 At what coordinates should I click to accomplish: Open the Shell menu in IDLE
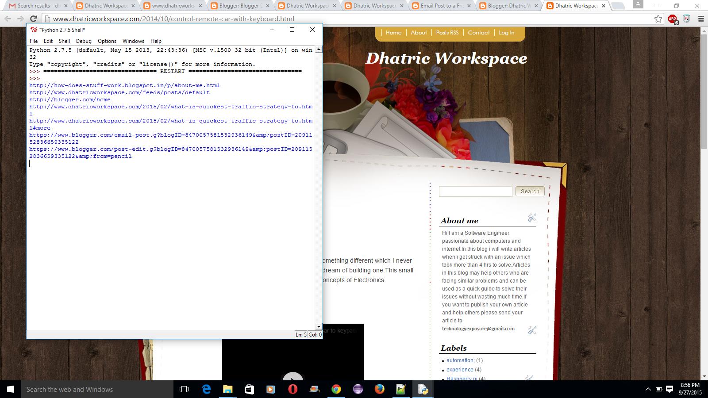coord(65,41)
